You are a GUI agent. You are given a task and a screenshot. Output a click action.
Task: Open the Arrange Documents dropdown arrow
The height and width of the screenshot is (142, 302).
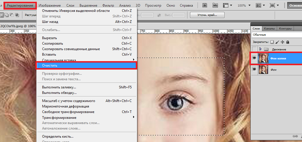point(264,6)
